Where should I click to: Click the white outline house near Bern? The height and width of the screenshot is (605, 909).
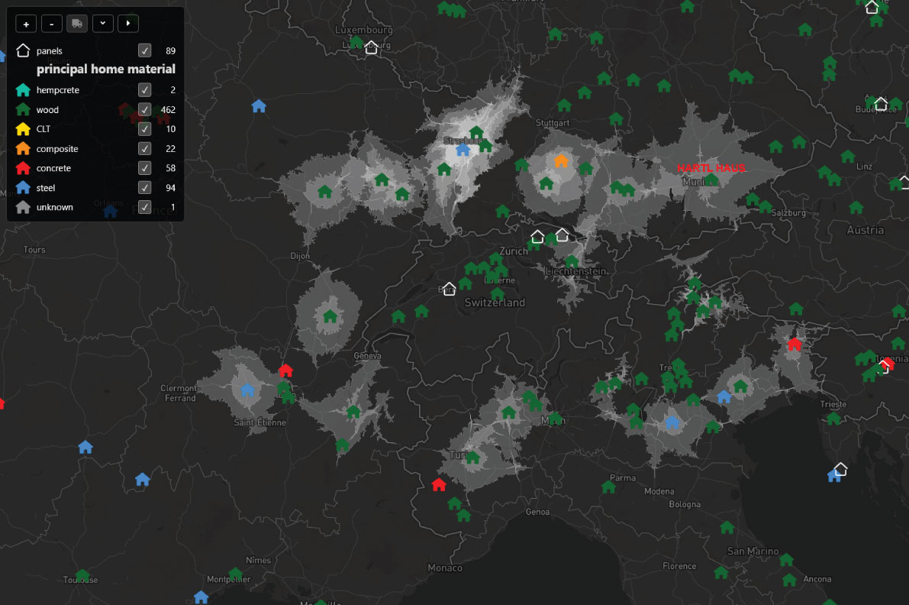[449, 288]
